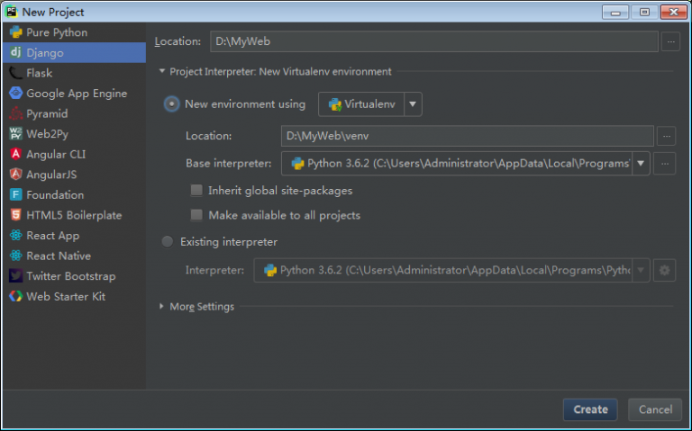Choose the Pyramid project type icon
This screenshot has height=431, width=692.
coord(16,114)
